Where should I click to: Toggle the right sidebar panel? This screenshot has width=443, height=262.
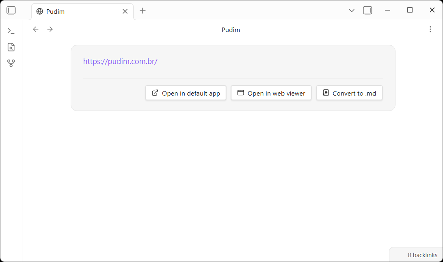367,11
